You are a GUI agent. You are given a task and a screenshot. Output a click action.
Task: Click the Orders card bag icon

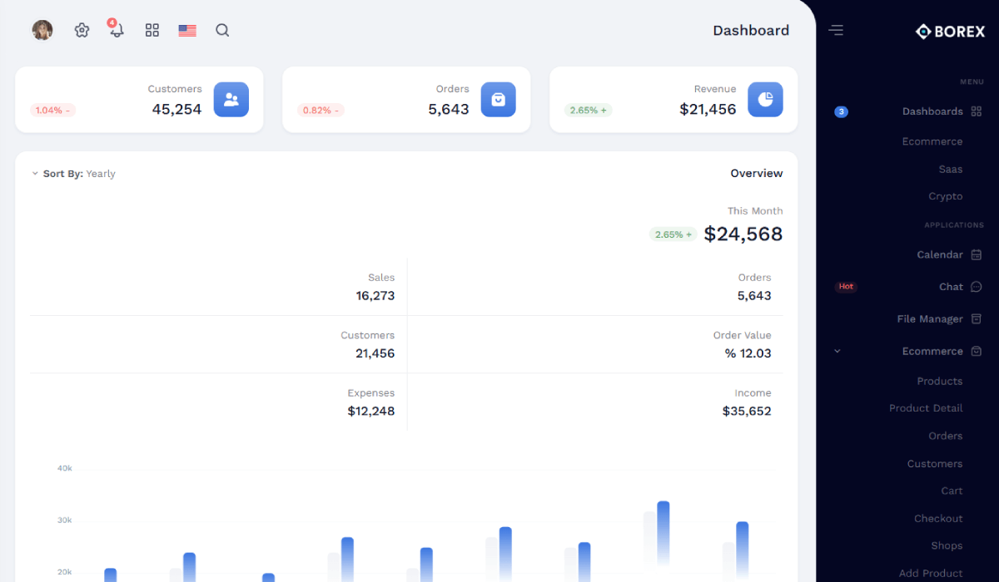[x=499, y=100]
